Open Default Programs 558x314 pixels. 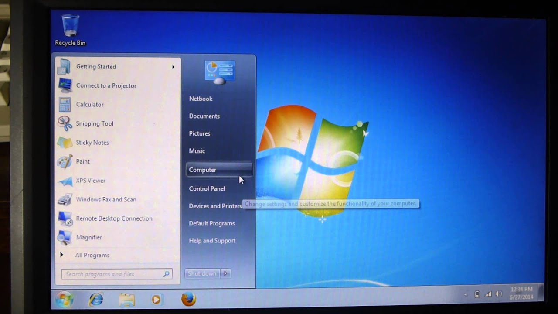click(211, 223)
